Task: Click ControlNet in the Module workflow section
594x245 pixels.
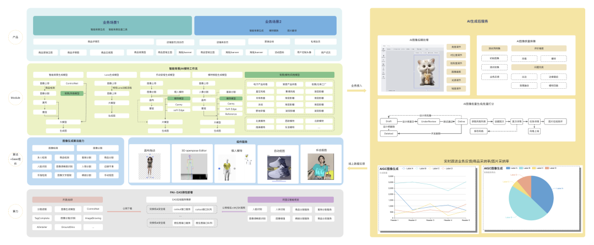Action: coord(71,83)
